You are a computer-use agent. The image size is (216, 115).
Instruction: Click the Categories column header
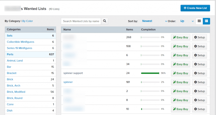pos(14,29)
